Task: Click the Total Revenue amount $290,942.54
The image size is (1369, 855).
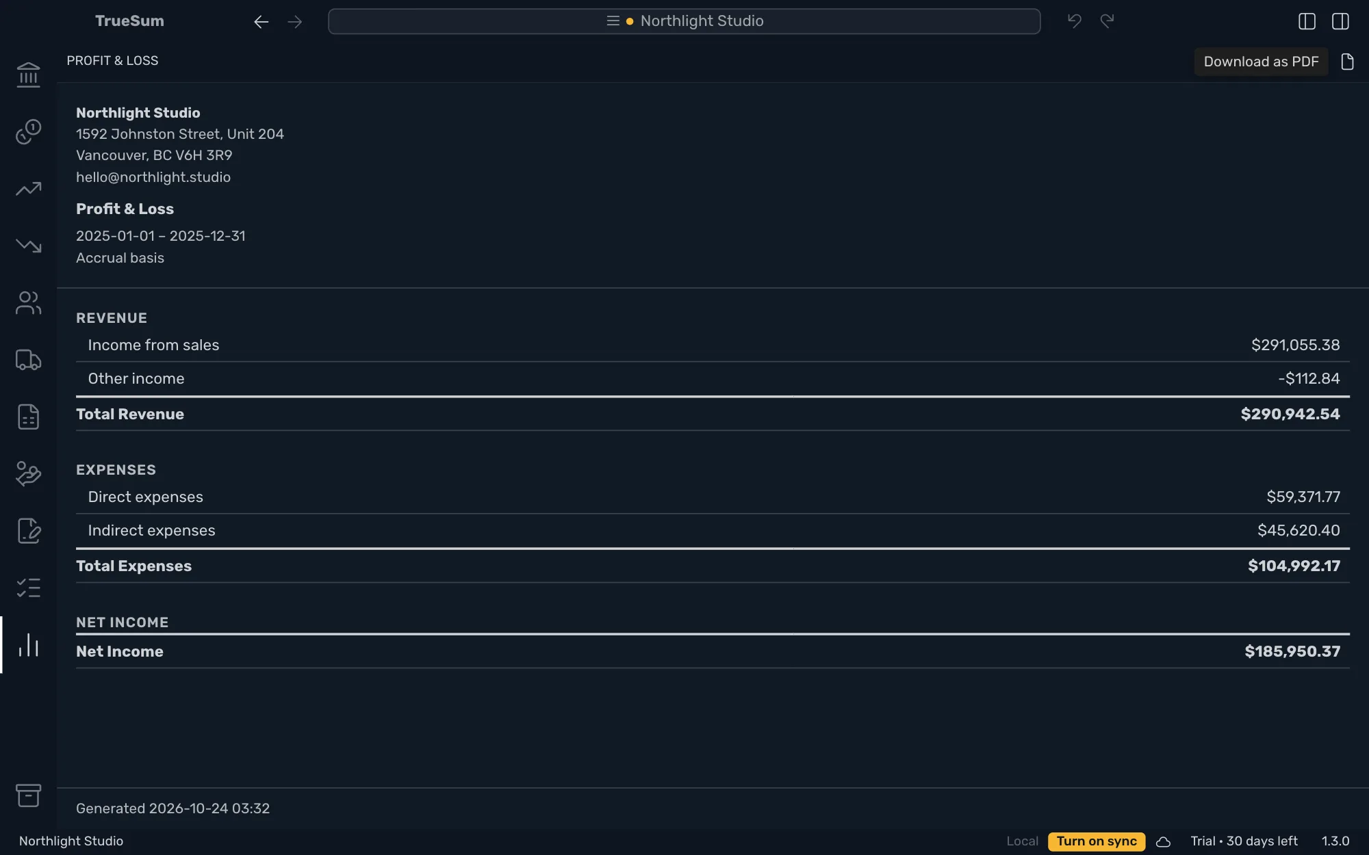Action: (1290, 415)
